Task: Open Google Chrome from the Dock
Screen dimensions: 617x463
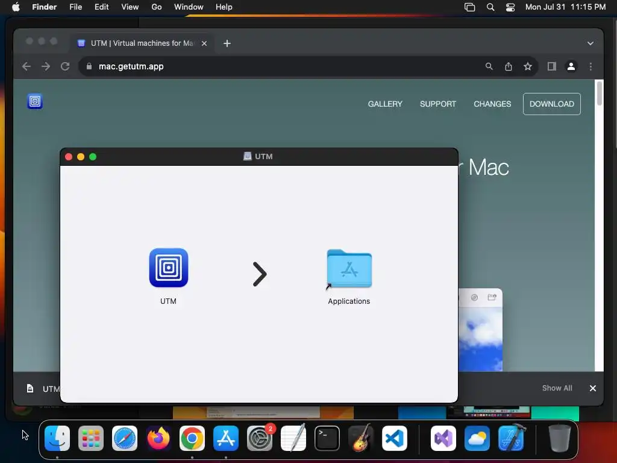Action: (192, 438)
